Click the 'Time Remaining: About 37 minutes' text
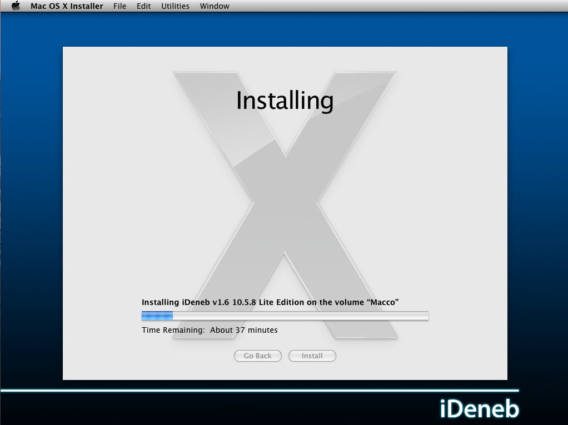Screen dimensions: 568x425 [210, 330]
